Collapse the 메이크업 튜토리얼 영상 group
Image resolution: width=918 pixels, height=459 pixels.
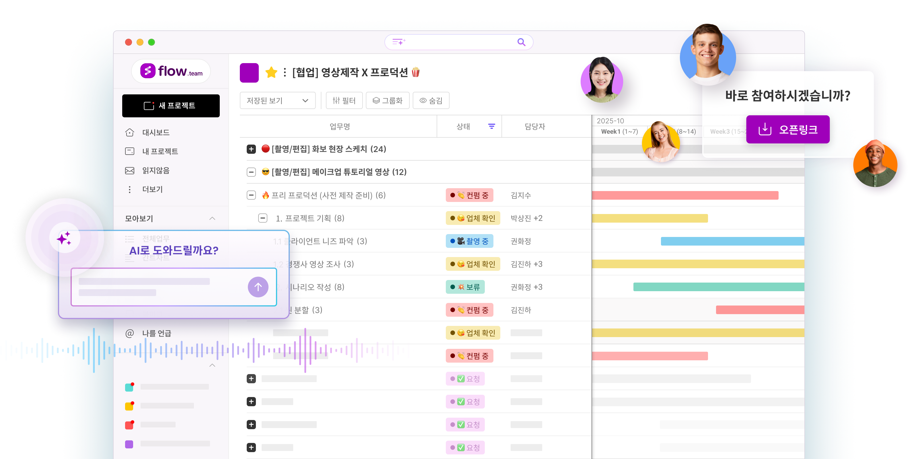click(251, 172)
